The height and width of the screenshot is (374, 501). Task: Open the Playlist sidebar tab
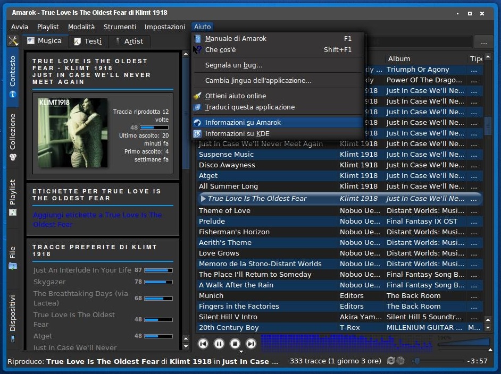tap(12, 198)
